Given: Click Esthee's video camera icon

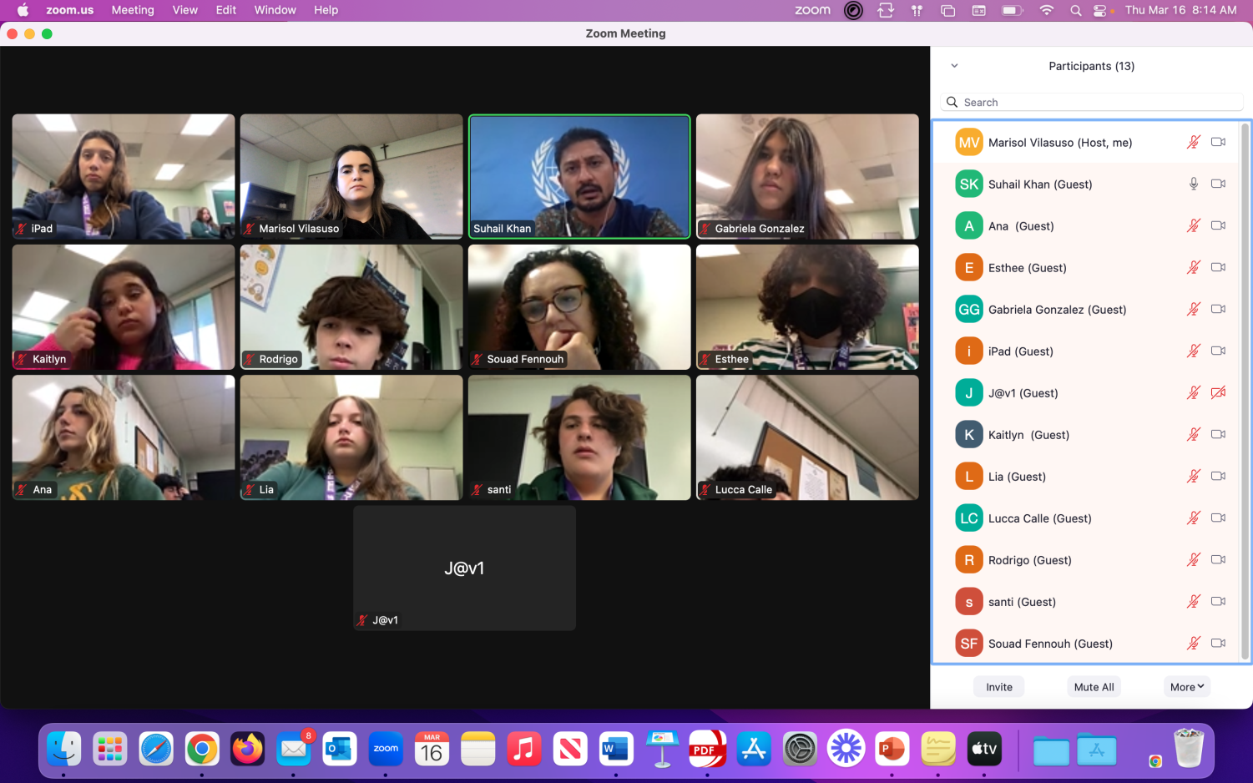Looking at the screenshot, I should tap(1219, 267).
